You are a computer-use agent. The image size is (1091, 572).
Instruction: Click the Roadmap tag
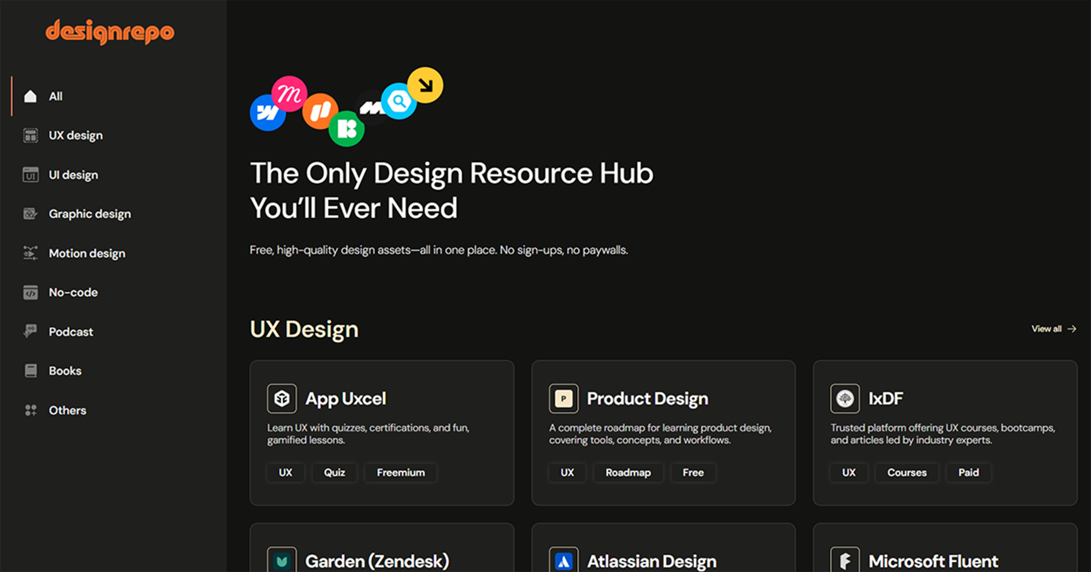pos(628,473)
